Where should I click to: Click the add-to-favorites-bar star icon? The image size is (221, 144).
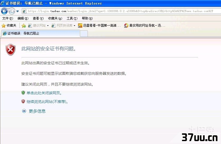24,26
